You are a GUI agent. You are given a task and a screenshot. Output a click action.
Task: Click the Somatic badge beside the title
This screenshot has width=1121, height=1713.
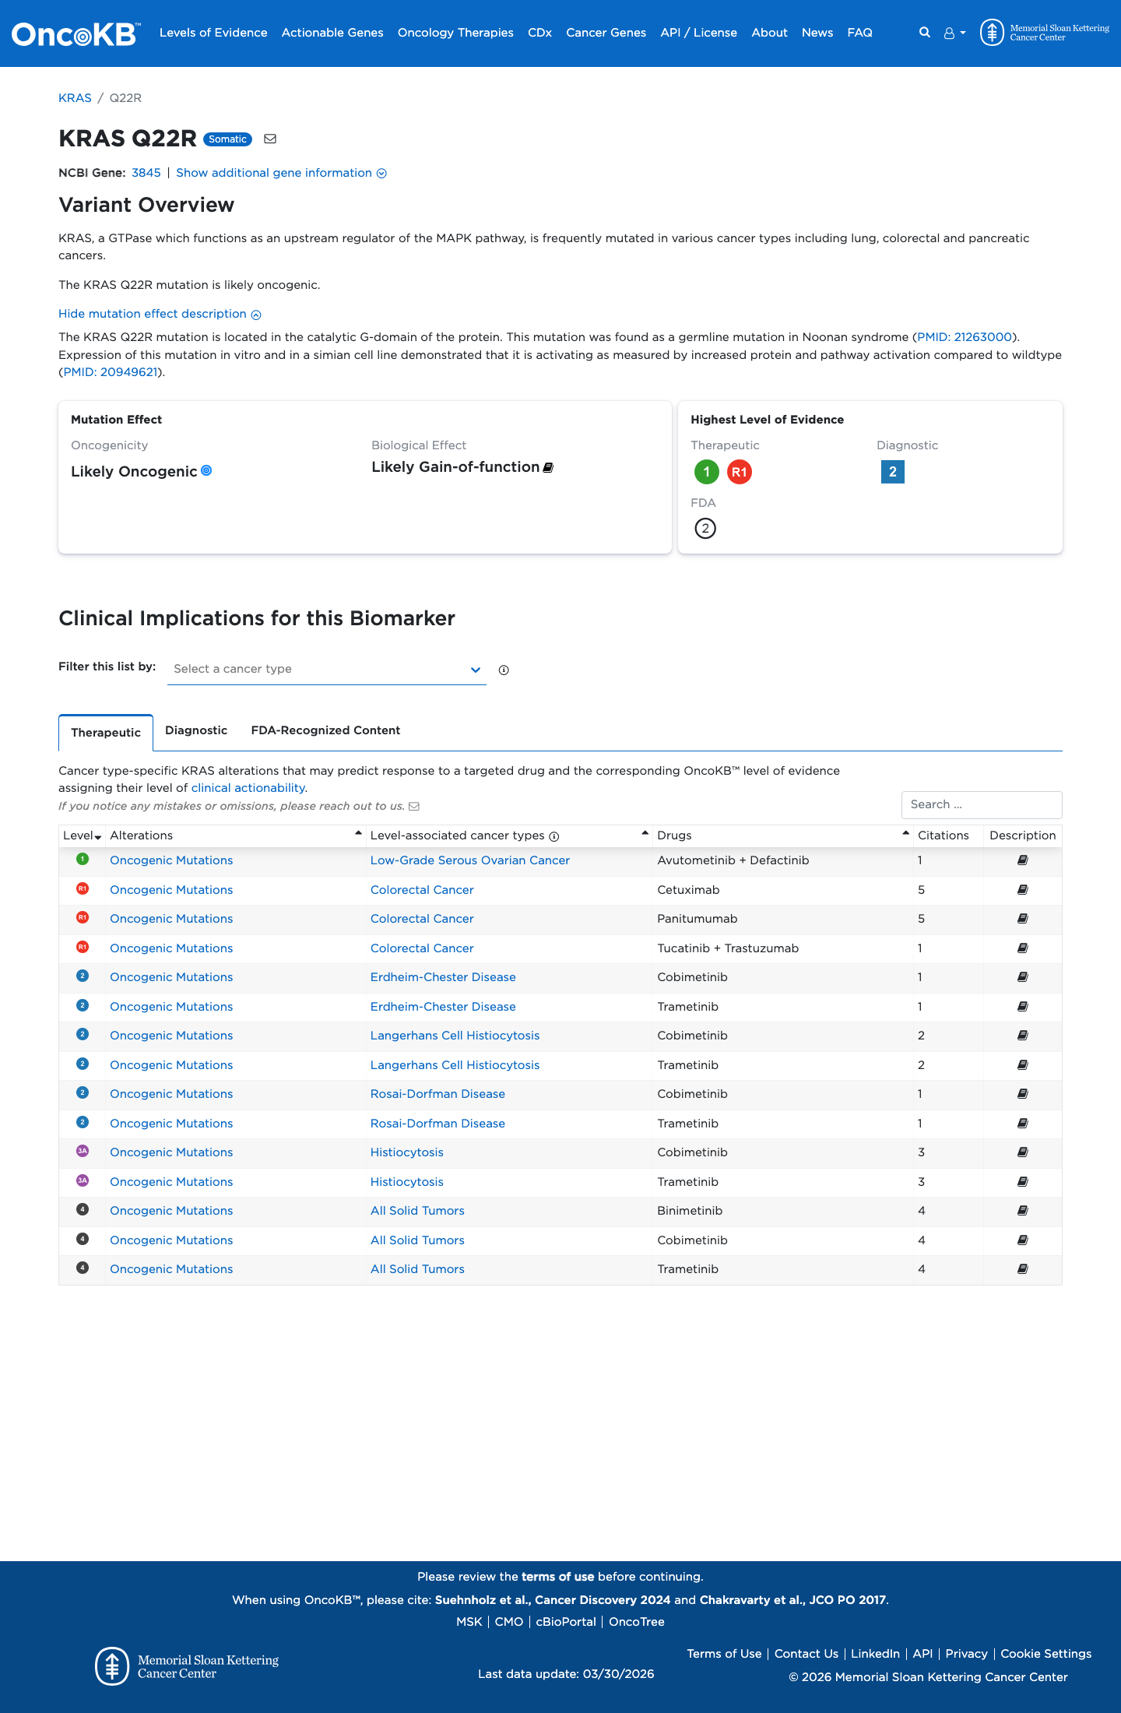pos(227,139)
